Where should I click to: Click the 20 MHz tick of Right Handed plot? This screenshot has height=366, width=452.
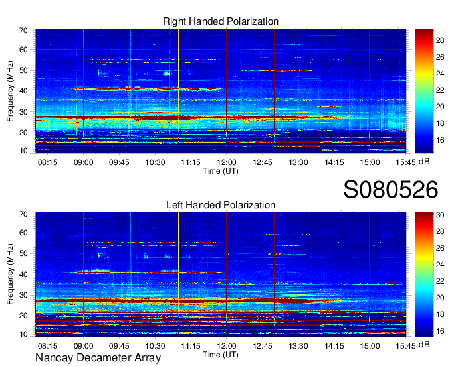tap(23, 133)
